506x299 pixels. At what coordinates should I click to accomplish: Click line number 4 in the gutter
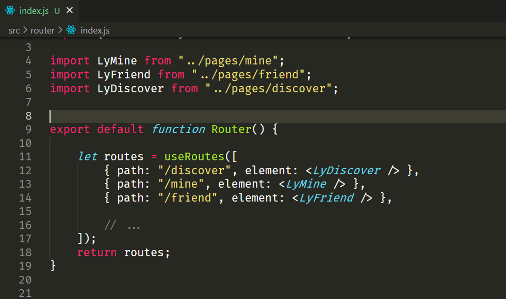pyautogui.click(x=29, y=61)
